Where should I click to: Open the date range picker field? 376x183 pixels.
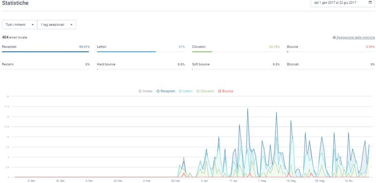tap(343, 3)
